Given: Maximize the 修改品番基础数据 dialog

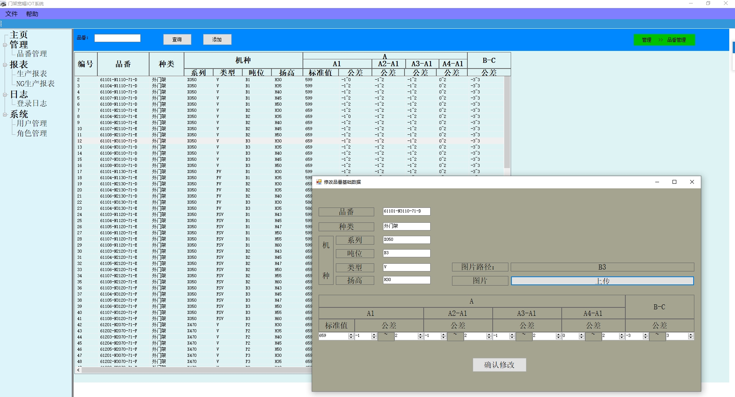Looking at the screenshot, I should point(674,182).
